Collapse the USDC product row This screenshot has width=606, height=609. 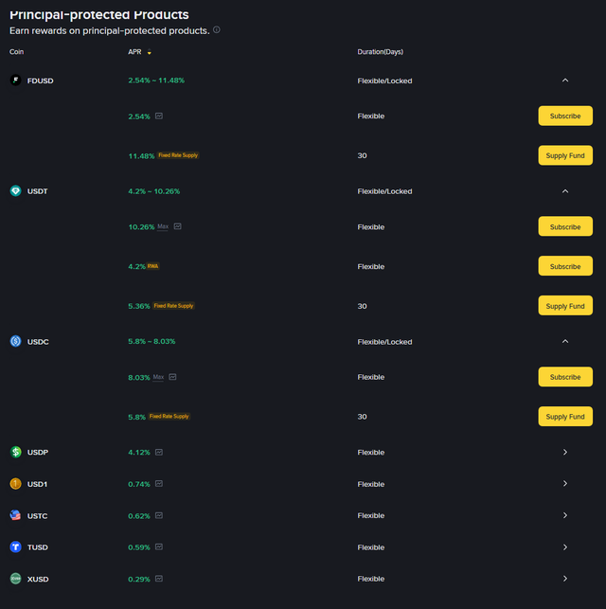coord(565,341)
